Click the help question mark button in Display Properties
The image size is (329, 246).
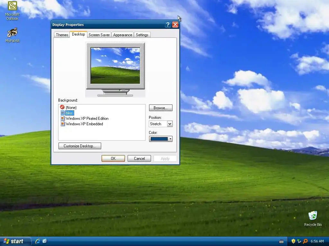[x=168, y=25]
